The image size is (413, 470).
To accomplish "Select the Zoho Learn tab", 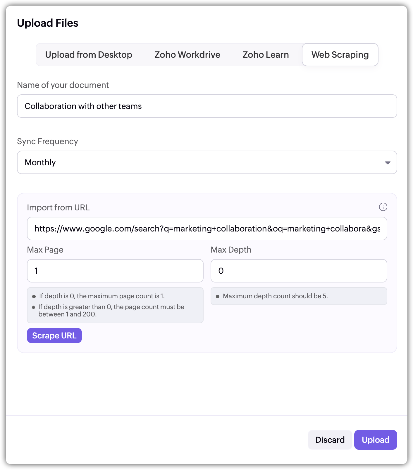I will [266, 55].
